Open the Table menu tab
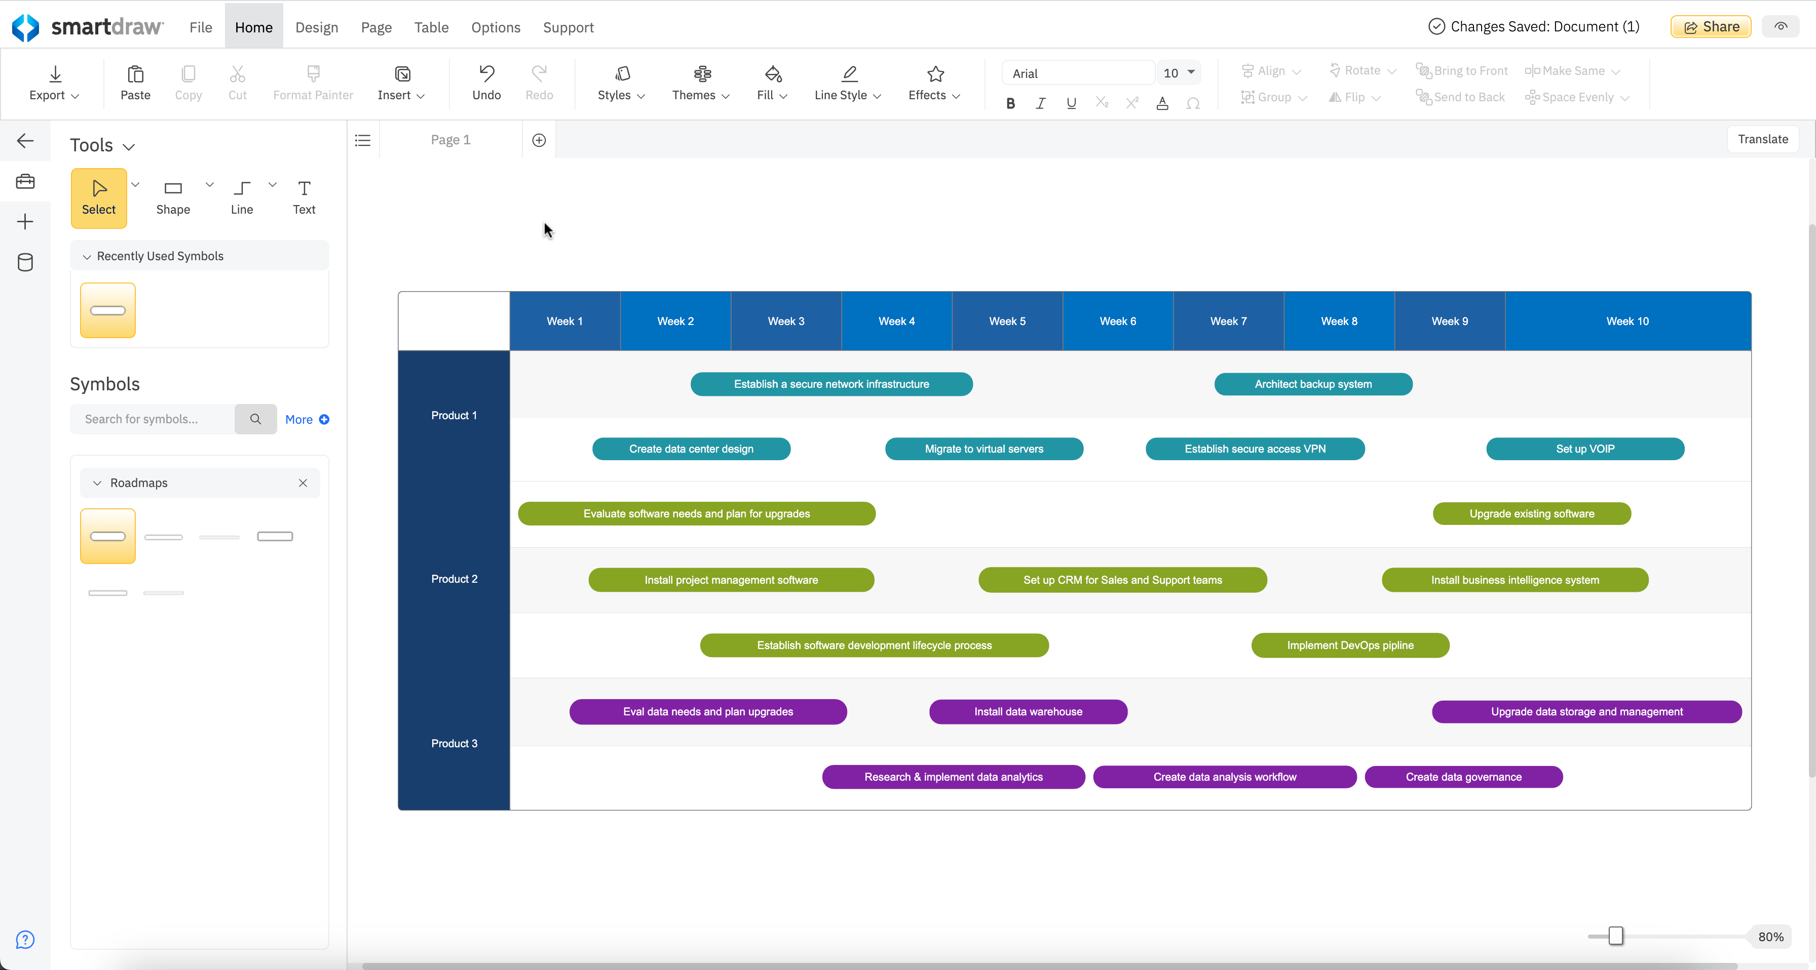1816x970 pixels. tap(431, 27)
